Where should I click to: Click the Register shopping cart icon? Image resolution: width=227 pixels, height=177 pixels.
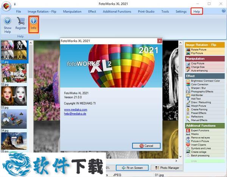(21, 23)
